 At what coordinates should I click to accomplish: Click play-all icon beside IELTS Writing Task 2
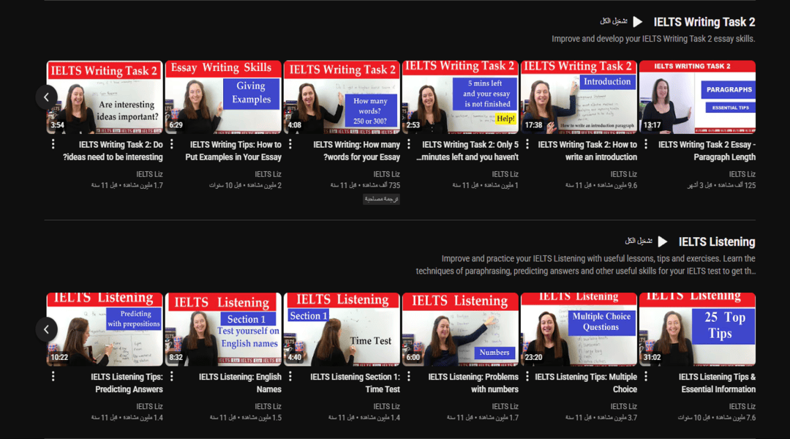pyautogui.click(x=637, y=22)
